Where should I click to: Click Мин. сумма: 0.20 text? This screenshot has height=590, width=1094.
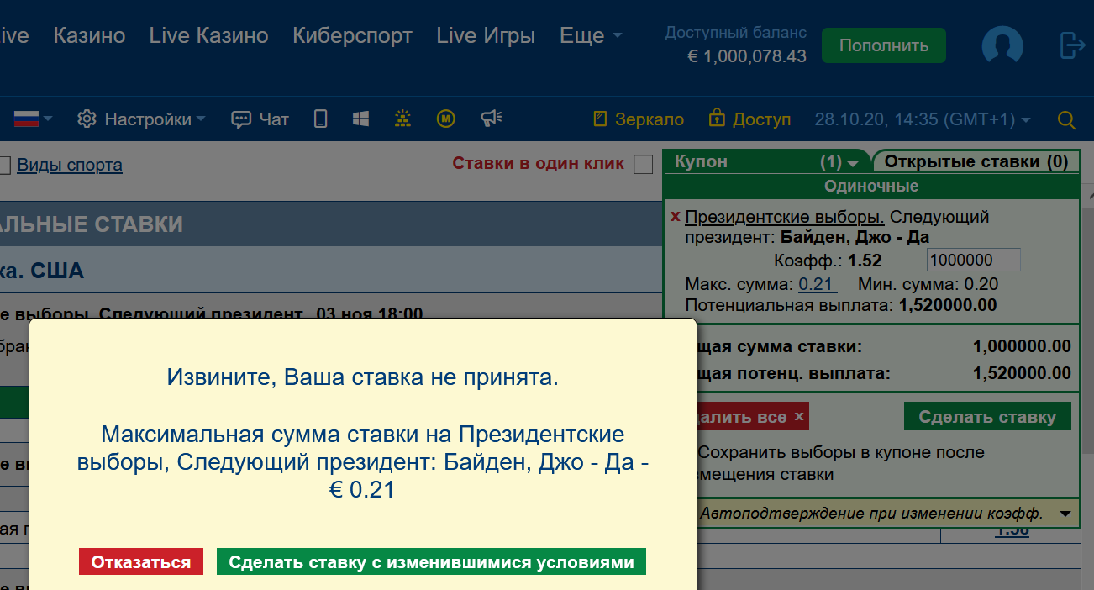point(928,284)
